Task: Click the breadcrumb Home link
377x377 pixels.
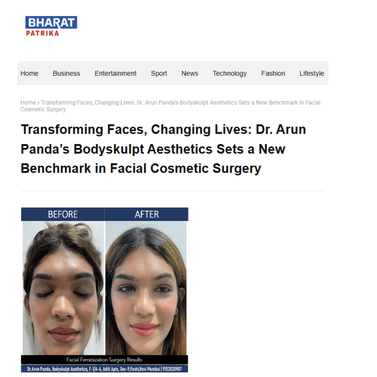Action: point(28,103)
